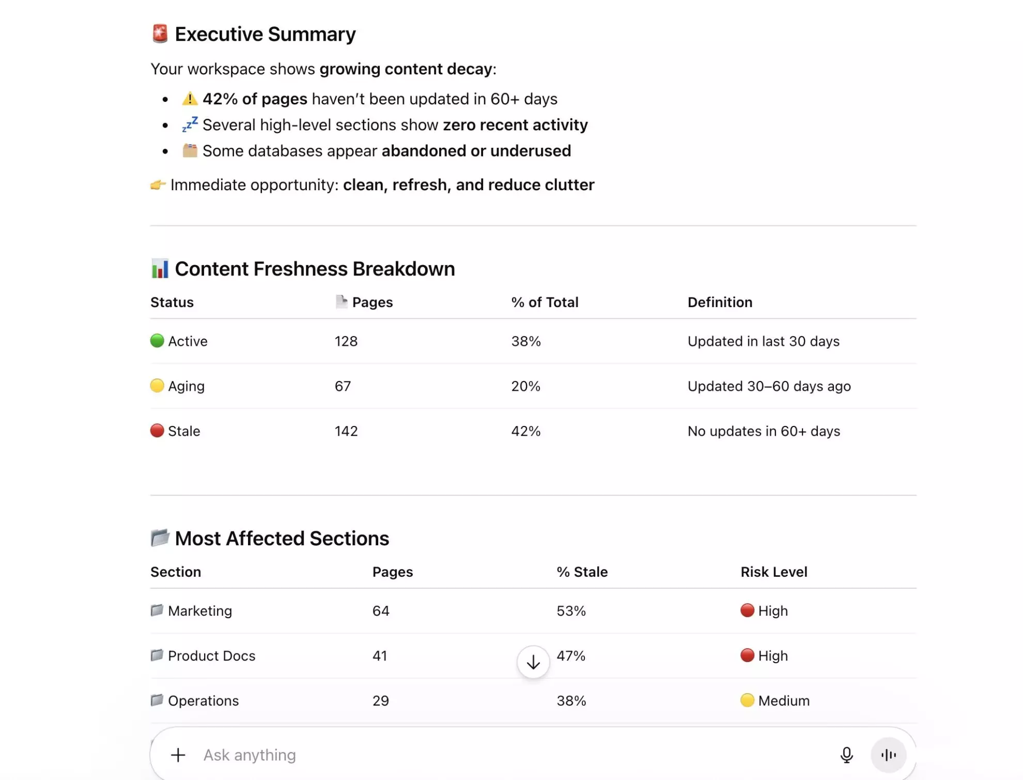The height and width of the screenshot is (780, 1023).
Task: Click the warning icon beside 42% of pages
Action: click(x=190, y=98)
